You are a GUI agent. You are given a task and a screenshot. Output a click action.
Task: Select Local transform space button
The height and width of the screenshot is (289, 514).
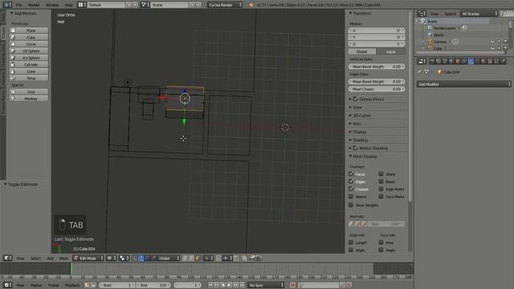[x=391, y=51]
